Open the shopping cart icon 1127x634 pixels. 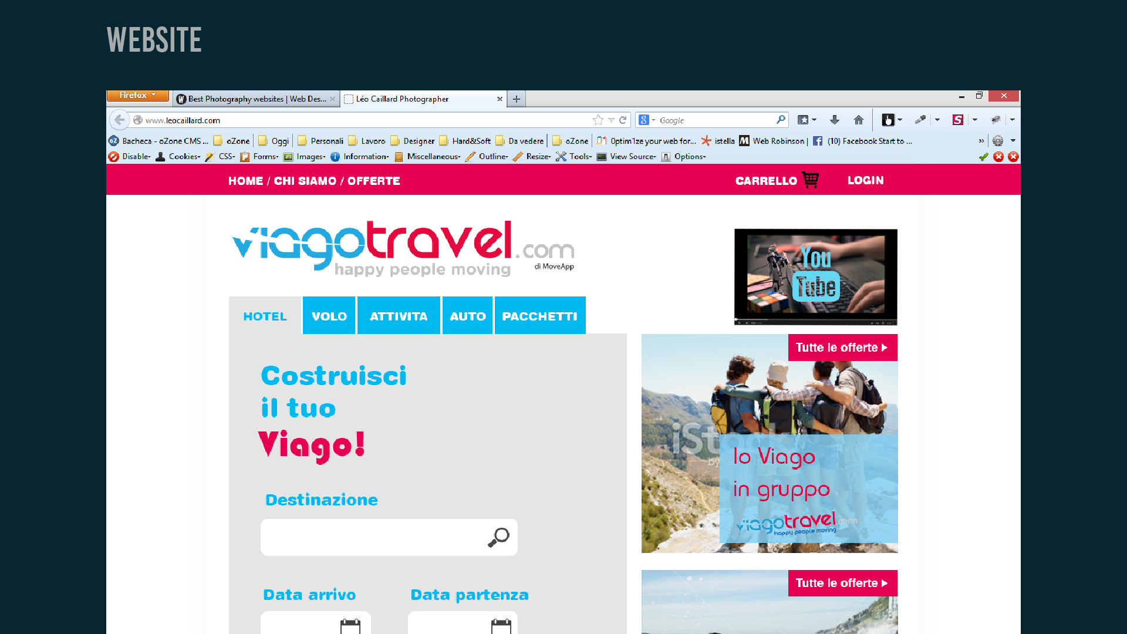[810, 180]
